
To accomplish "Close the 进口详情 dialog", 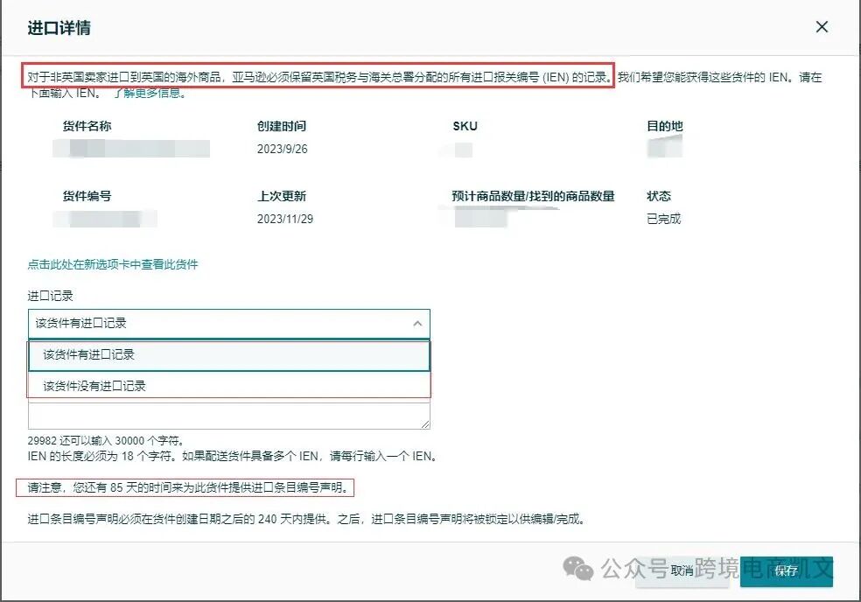I will click(821, 27).
